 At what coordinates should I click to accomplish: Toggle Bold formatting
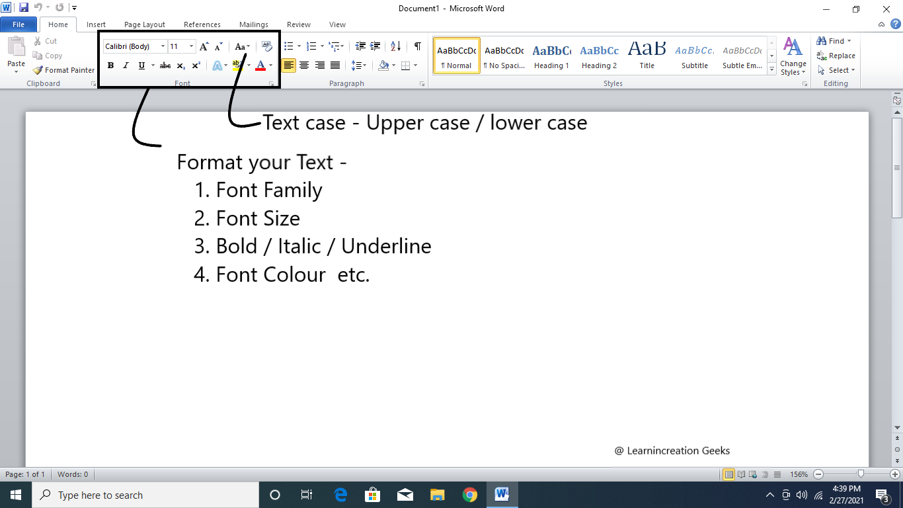tap(110, 65)
